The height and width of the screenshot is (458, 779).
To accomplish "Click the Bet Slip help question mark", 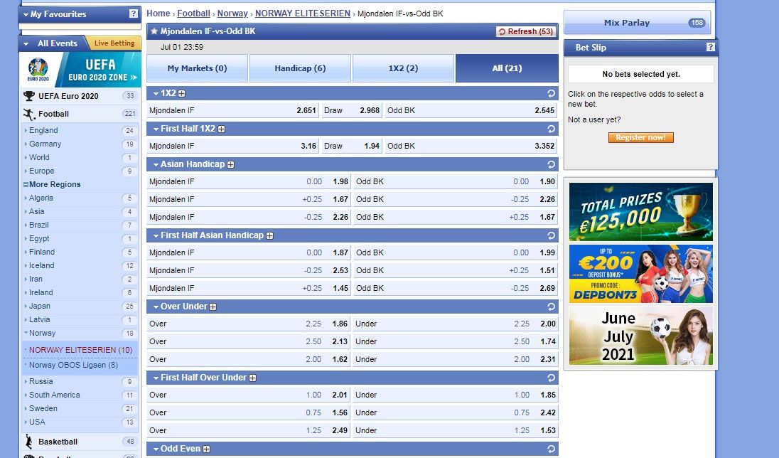I will 710,48.
